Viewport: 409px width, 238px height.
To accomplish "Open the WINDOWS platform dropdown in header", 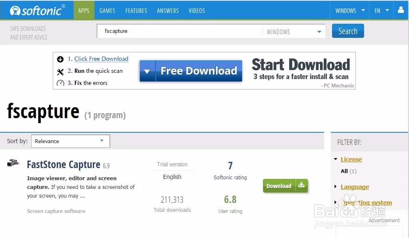I will click(x=350, y=10).
